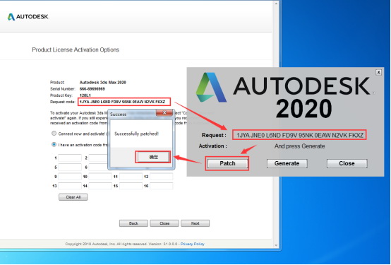391x265 pixels.
Task: Click the Patch button
Action: 227,163
